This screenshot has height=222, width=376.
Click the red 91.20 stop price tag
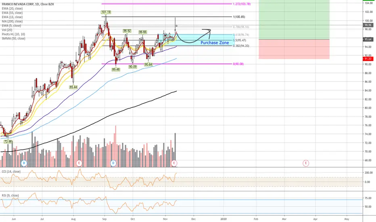point(368,59)
